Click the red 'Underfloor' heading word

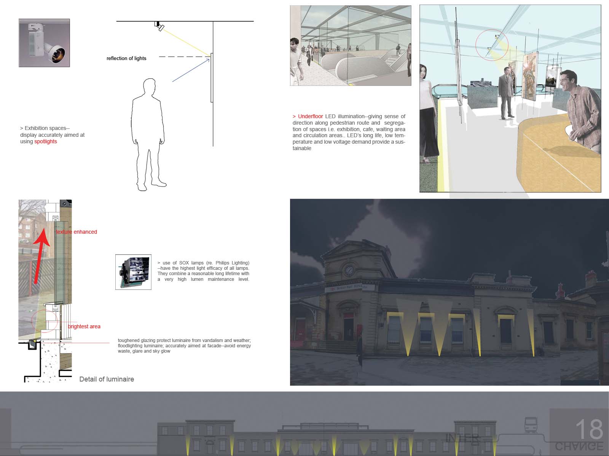310,116
